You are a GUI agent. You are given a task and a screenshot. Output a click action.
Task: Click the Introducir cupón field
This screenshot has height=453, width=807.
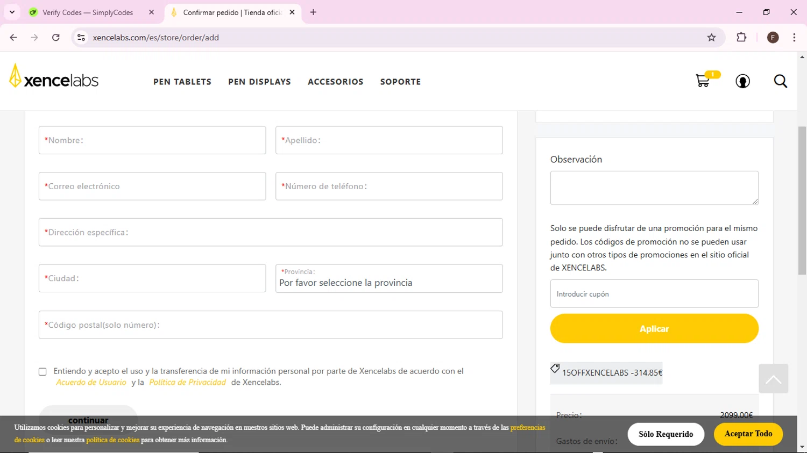[654, 293]
